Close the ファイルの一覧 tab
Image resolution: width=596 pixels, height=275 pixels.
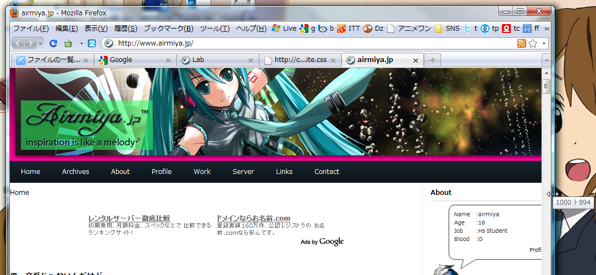86,60
